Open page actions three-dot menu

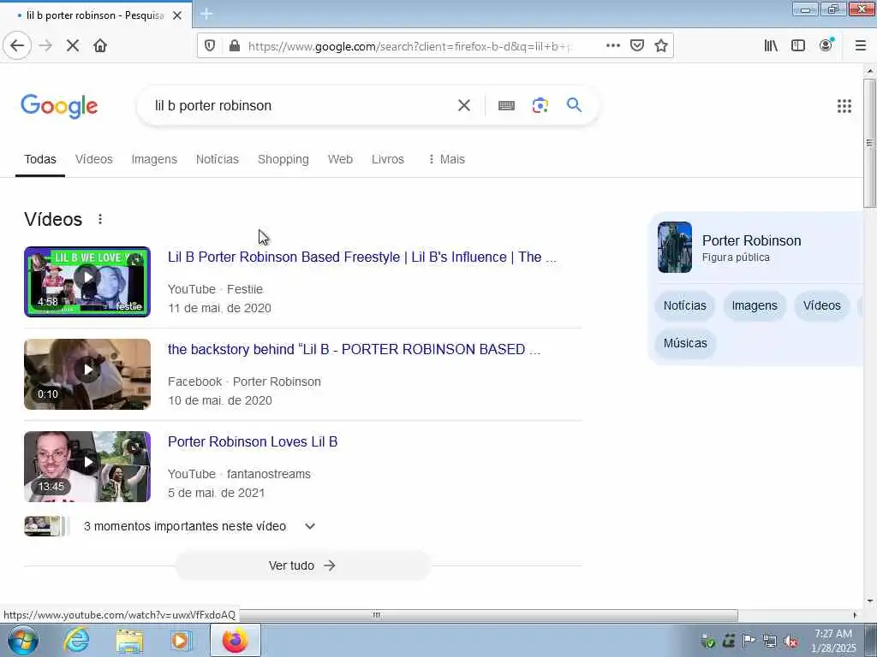613,46
